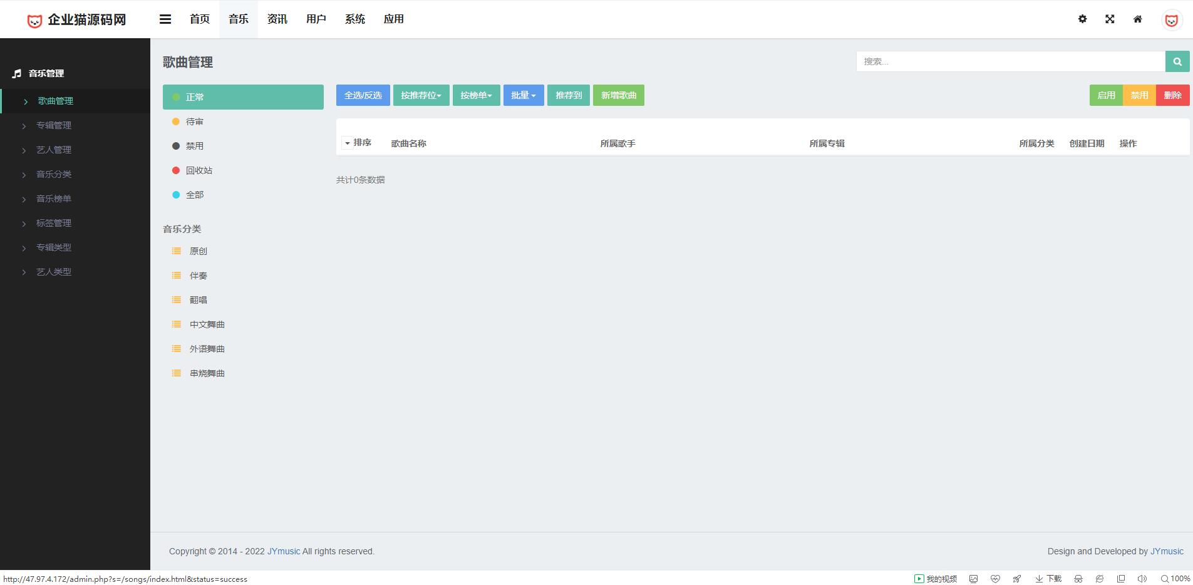Expand 艺人管理 in sidebar

[x=75, y=150]
